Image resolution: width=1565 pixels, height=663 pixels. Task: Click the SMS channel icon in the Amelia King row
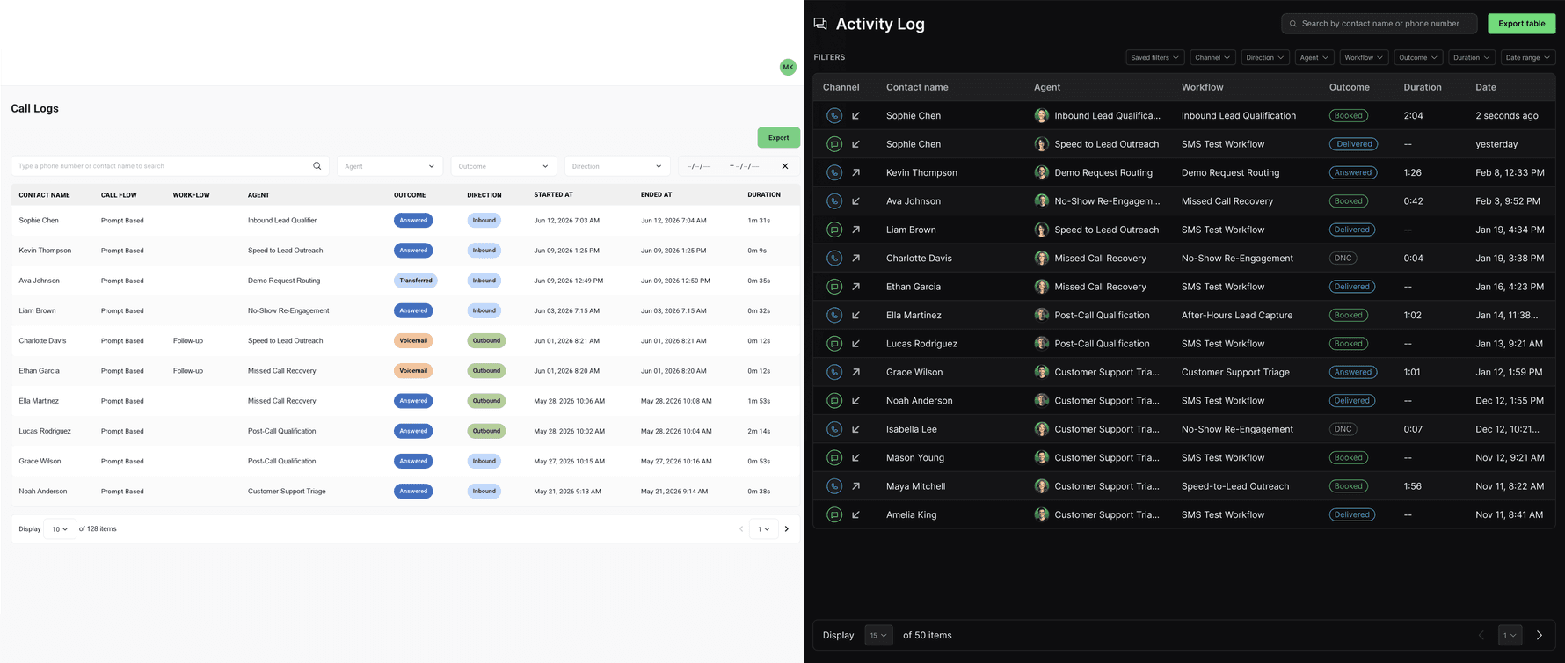(834, 514)
